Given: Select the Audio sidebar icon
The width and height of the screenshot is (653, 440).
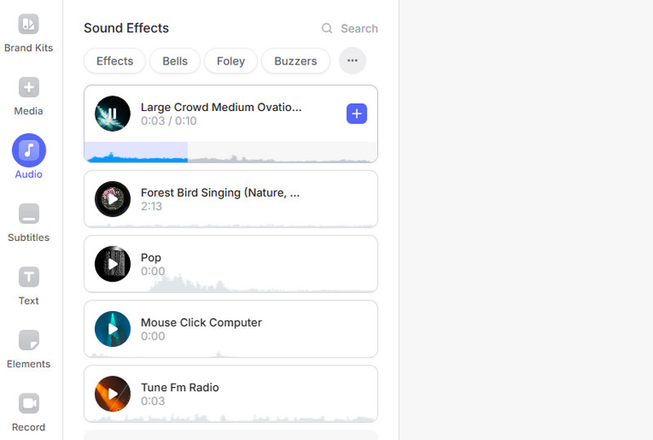Looking at the screenshot, I should tap(29, 150).
